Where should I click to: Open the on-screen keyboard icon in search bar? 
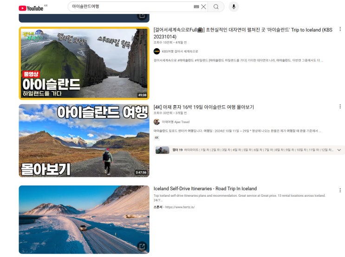[196, 6]
